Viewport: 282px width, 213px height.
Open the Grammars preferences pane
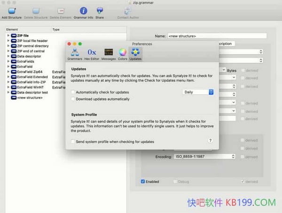[75, 52]
